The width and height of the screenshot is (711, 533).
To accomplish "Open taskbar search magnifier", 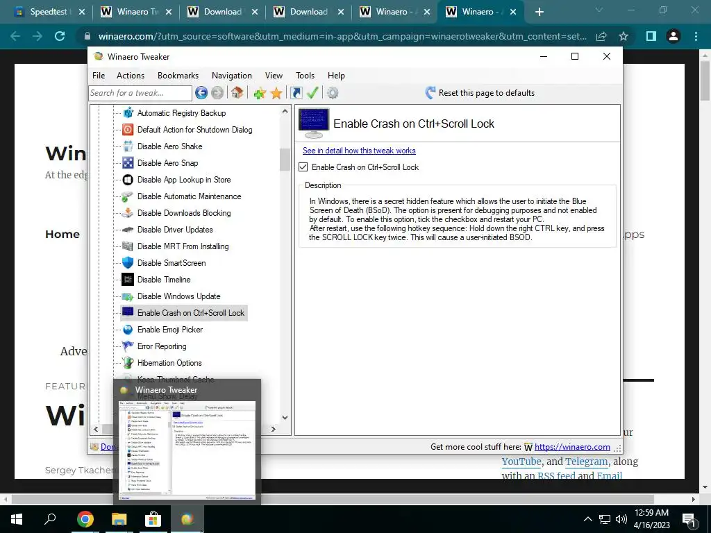I will click(50, 519).
